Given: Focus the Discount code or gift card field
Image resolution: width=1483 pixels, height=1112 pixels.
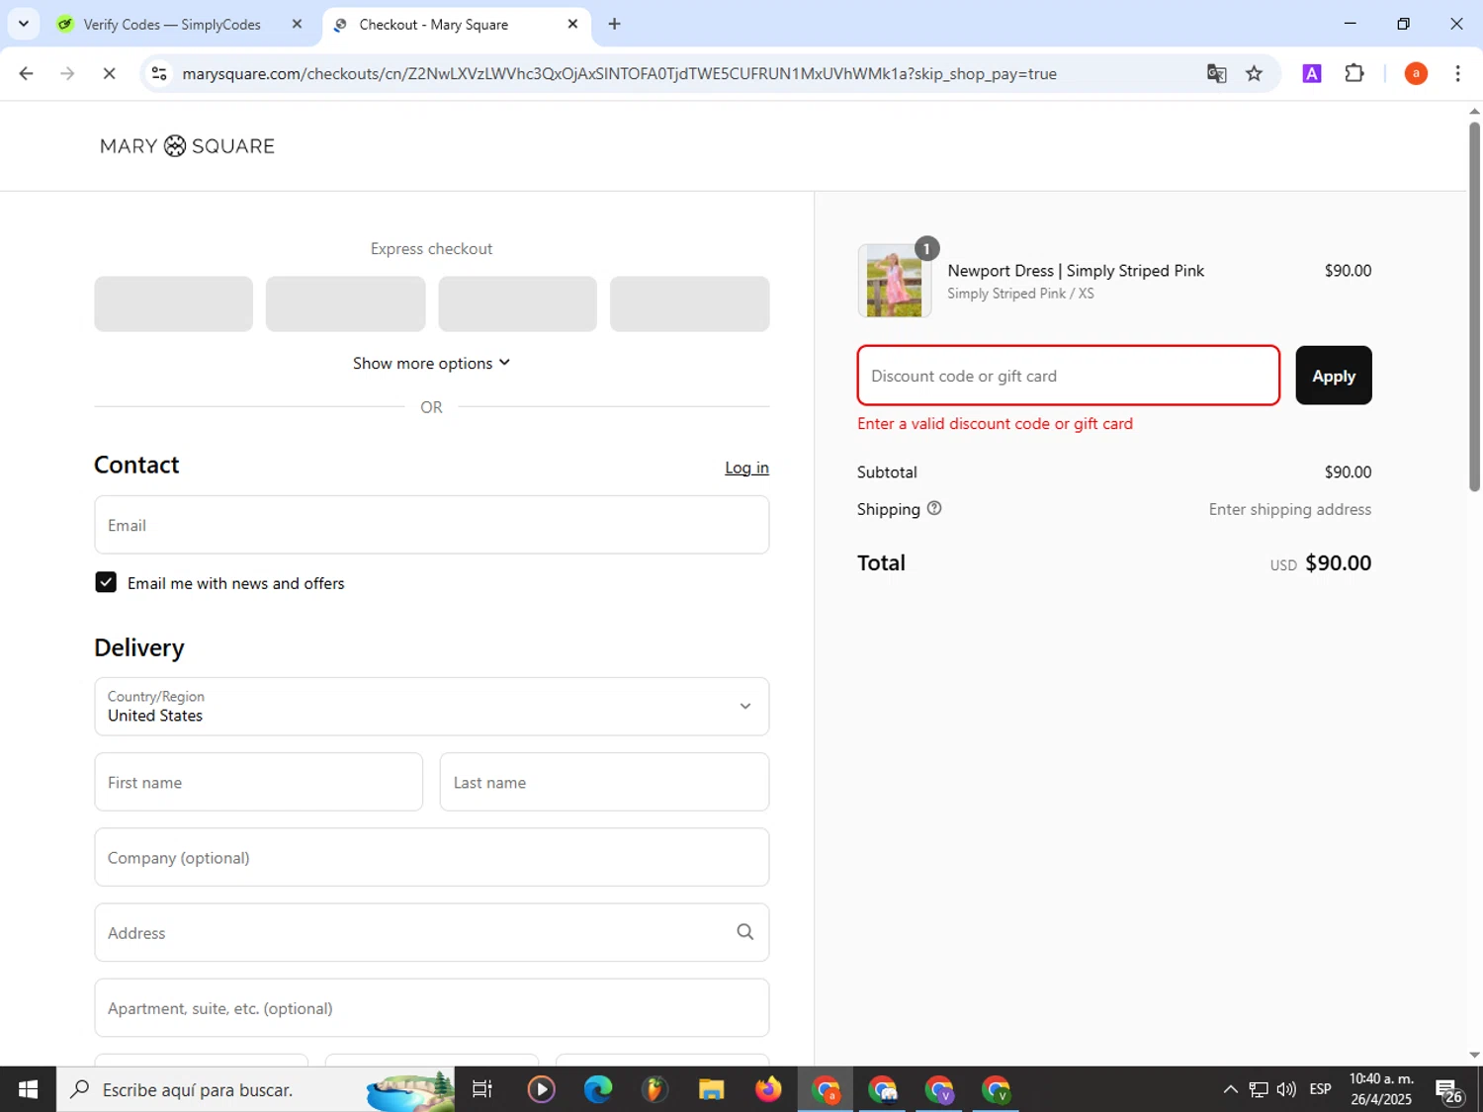Looking at the screenshot, I should (x=1068, y=376).
